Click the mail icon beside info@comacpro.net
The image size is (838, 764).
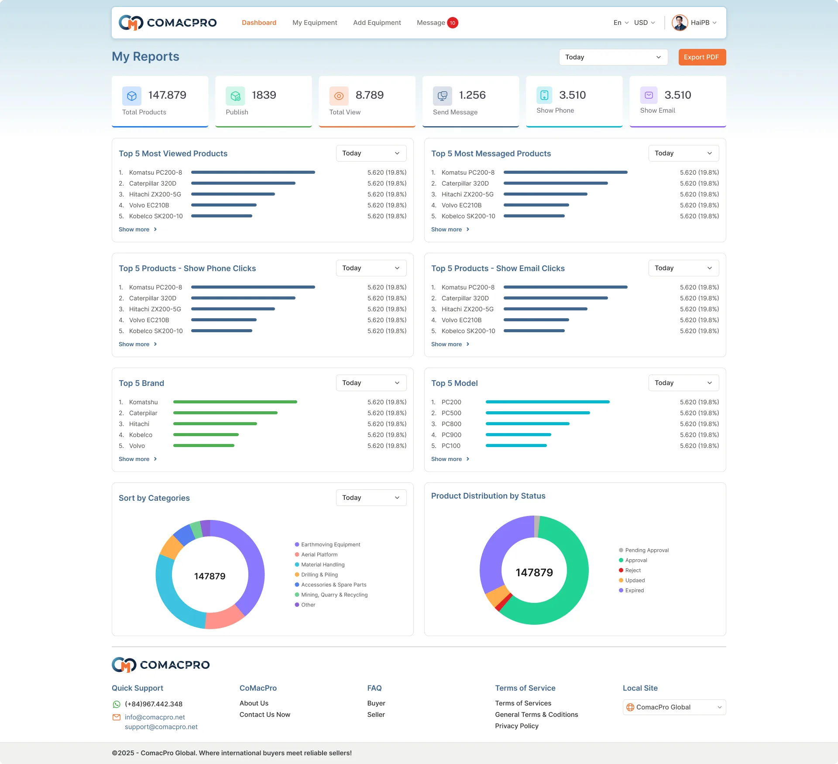(117, 717)
